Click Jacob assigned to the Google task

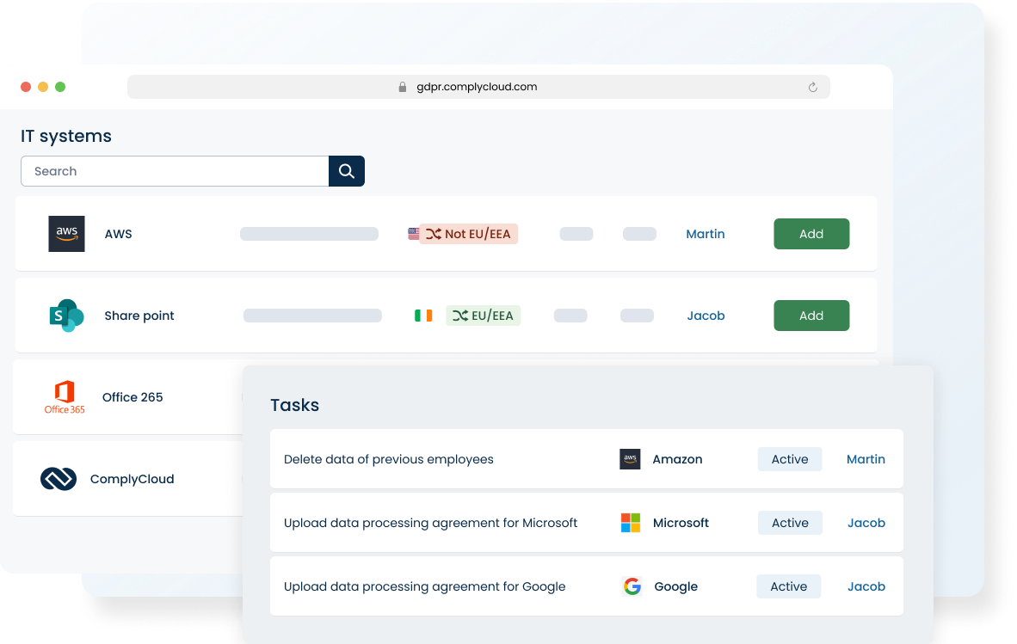coord(866,586)
